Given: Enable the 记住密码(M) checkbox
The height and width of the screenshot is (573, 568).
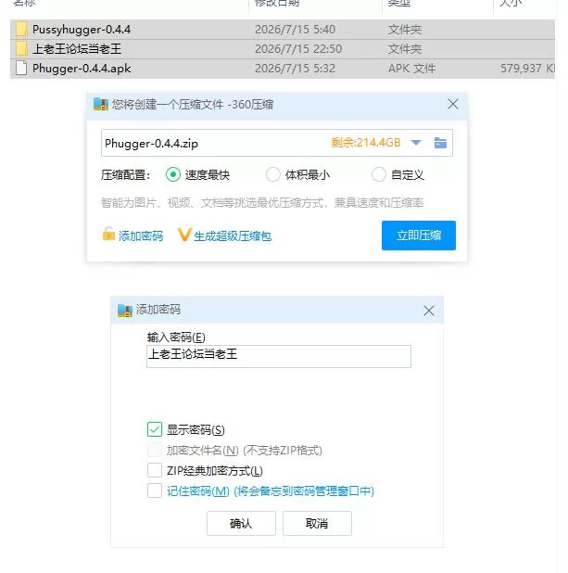Looking at the screenshot, I should [x=155, y=490].
